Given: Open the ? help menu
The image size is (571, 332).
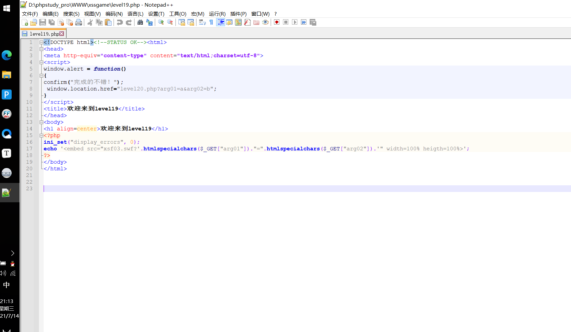Looking at the screenshot, I should click(x=275, y=14).
